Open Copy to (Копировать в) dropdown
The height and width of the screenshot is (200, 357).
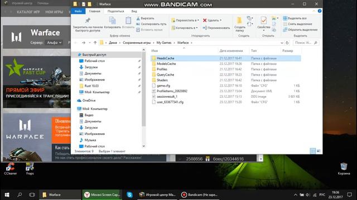[185, 28]
